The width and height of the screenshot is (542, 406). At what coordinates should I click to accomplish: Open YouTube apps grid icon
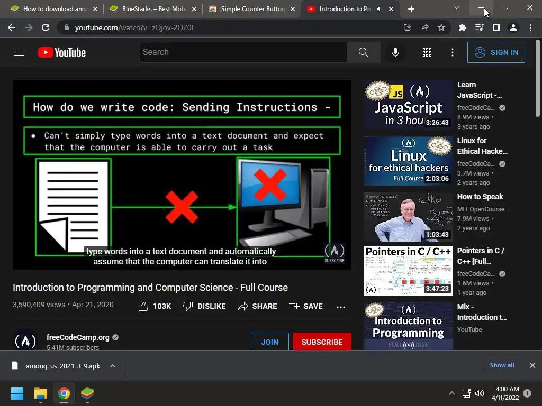point(427,52)
